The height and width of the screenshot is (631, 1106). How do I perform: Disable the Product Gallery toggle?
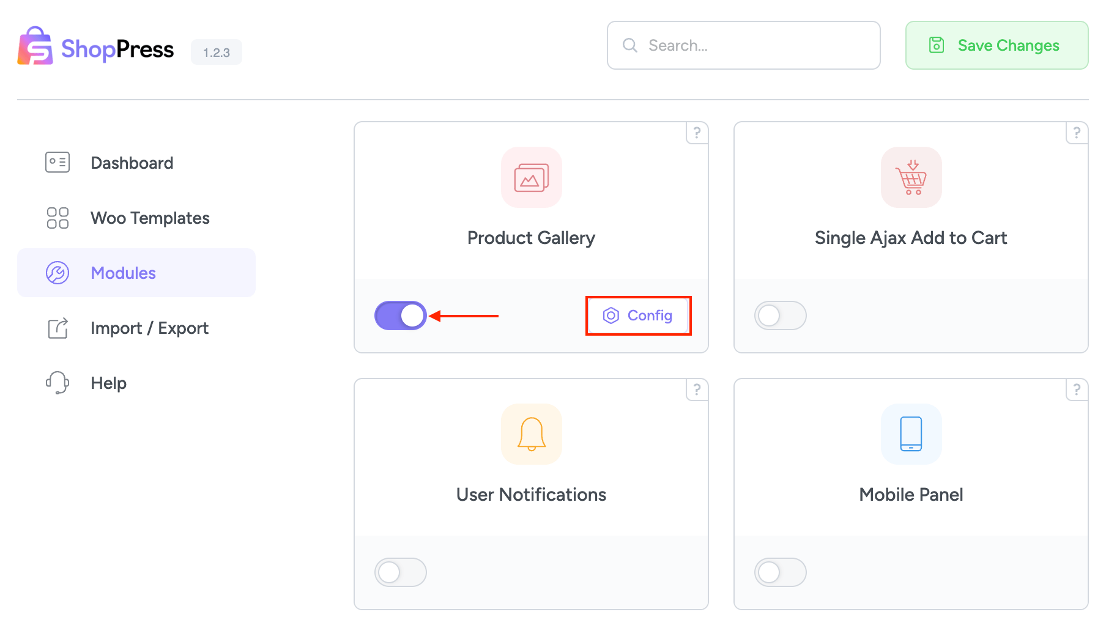click(401, 315)
